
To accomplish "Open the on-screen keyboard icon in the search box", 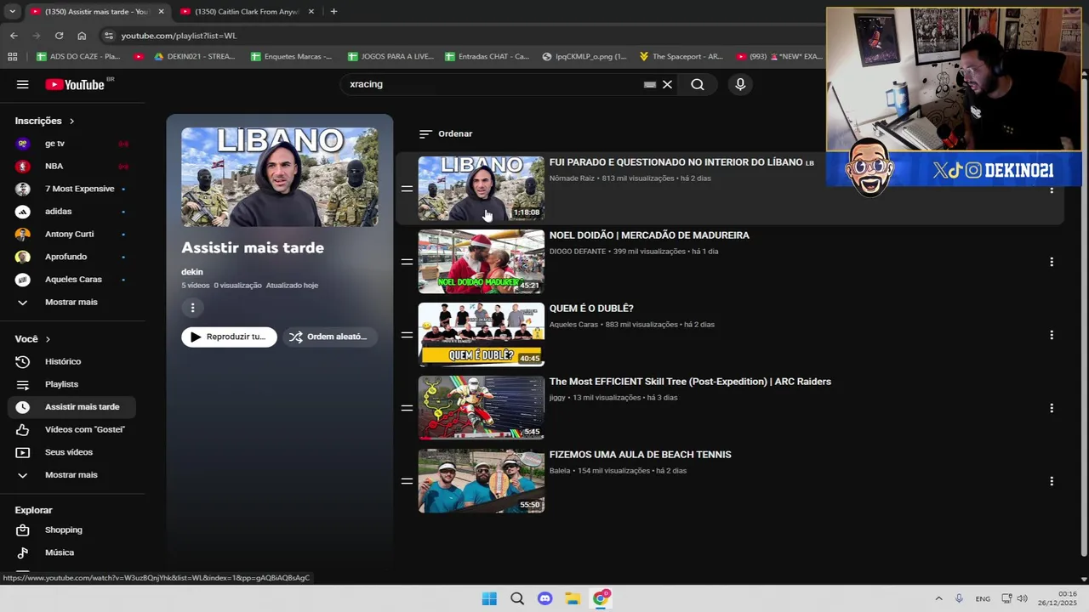I will click(x=650, y=84).
